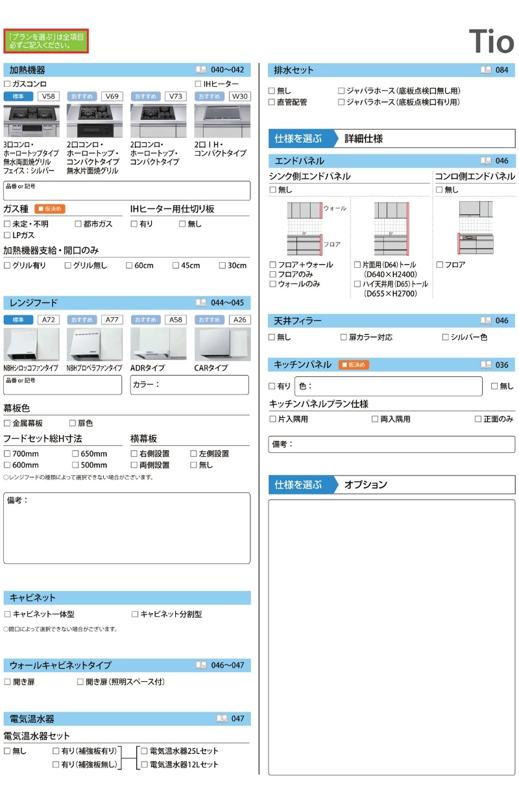This screenshot has width=519, height=811.
Task: Click the book icon in 電気温水器 header
Action: [x=222, y=719]
